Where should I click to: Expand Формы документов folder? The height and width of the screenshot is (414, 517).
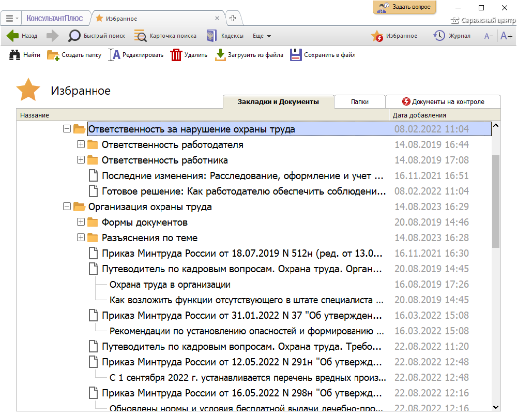coord(81,222)
